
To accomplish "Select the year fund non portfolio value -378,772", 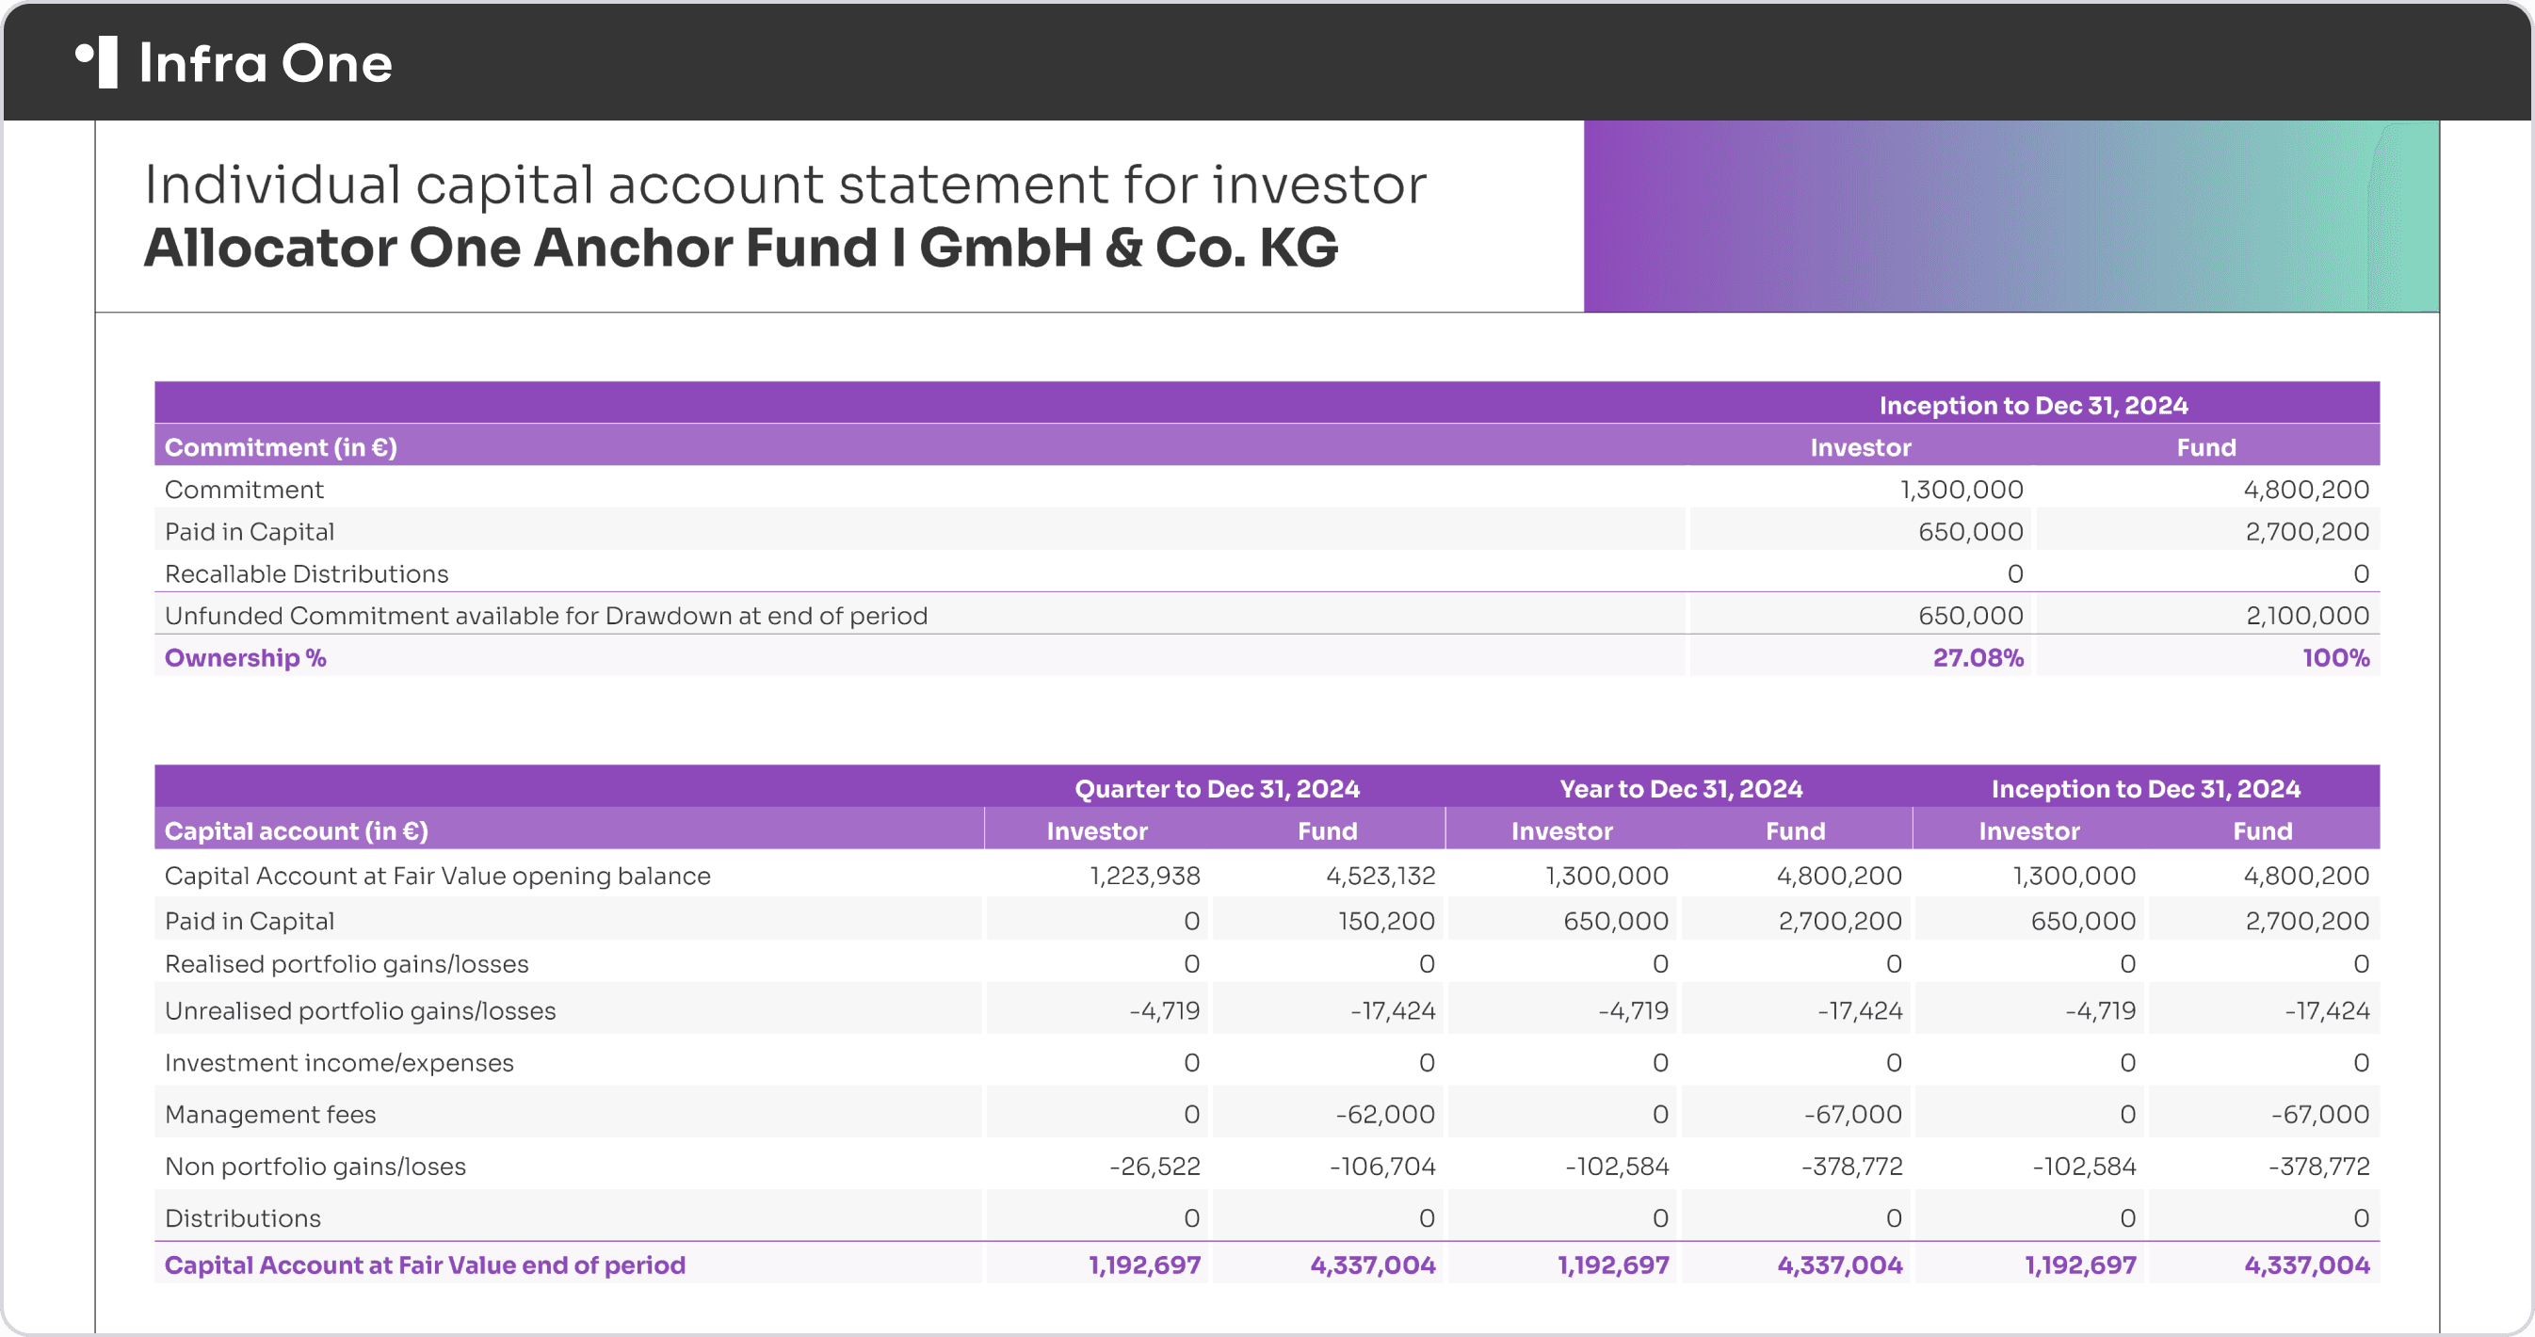I will click(1852, 1167).
